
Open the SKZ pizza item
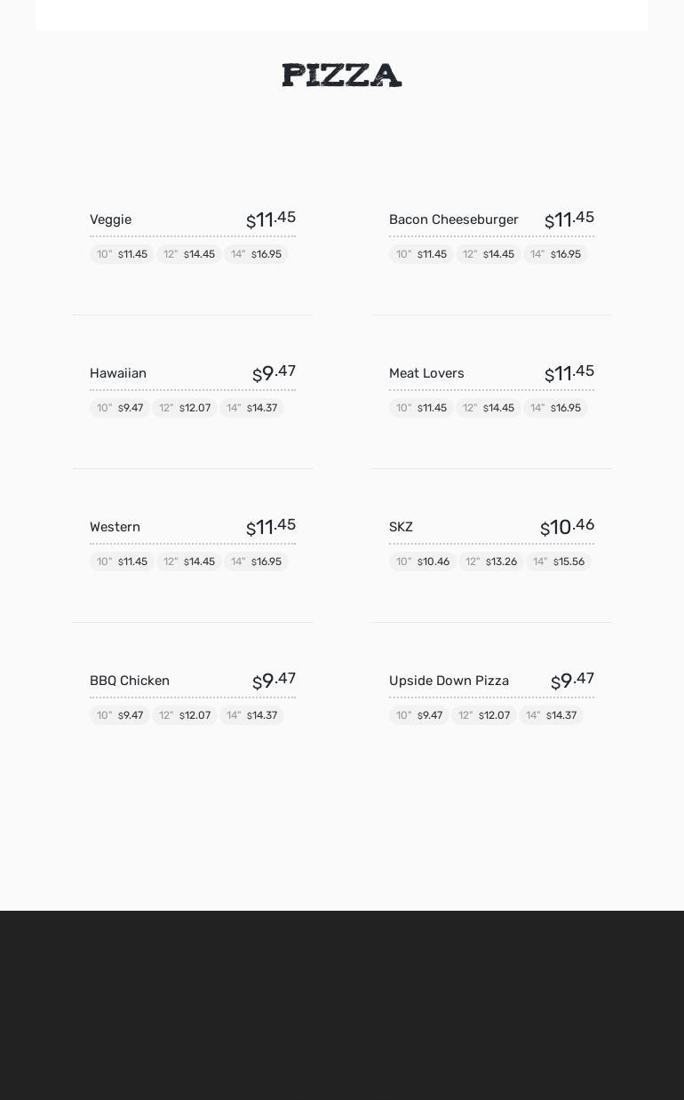pyautogui.click(x=401, y=527)
